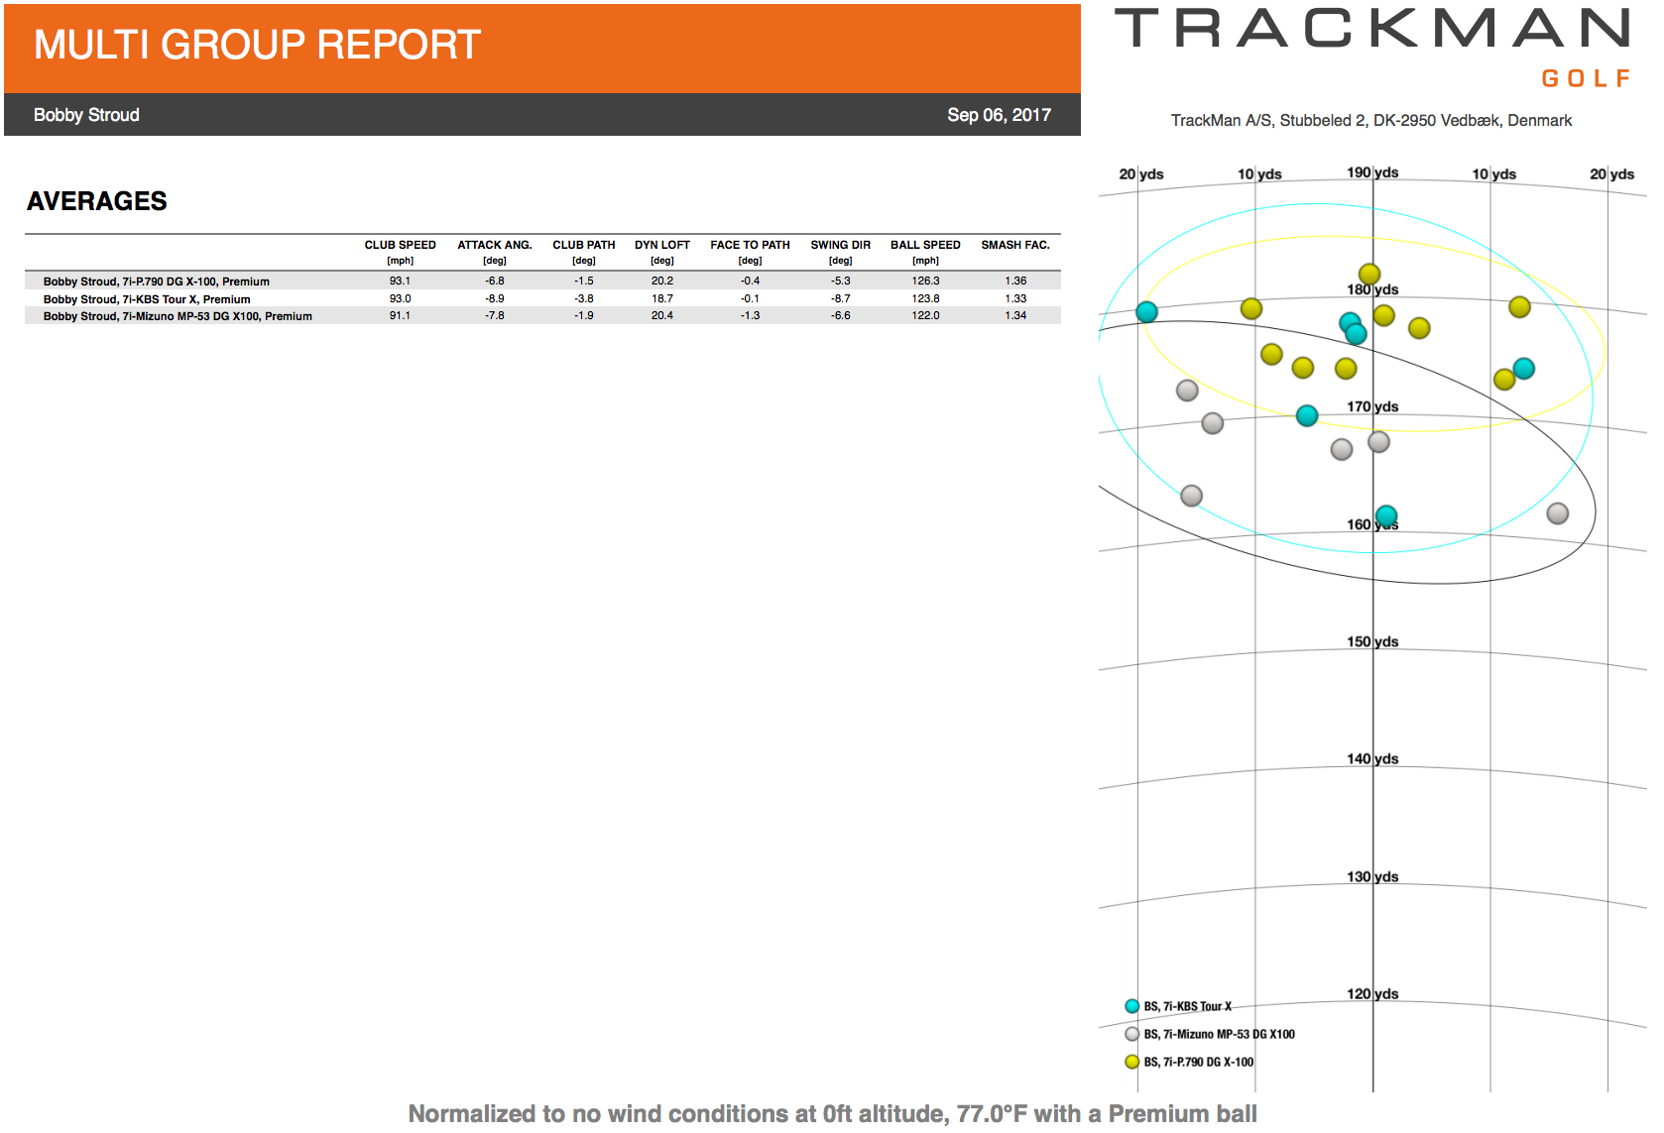Click the smash factor value 1.36
The height and width of the screenshot is (1133, 1664).
click(x=1016, y=282)
